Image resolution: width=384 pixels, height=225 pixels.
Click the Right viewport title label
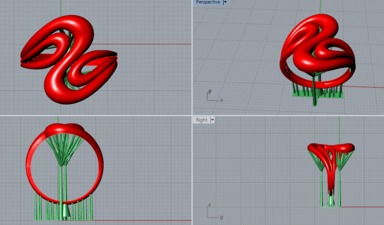201,120
